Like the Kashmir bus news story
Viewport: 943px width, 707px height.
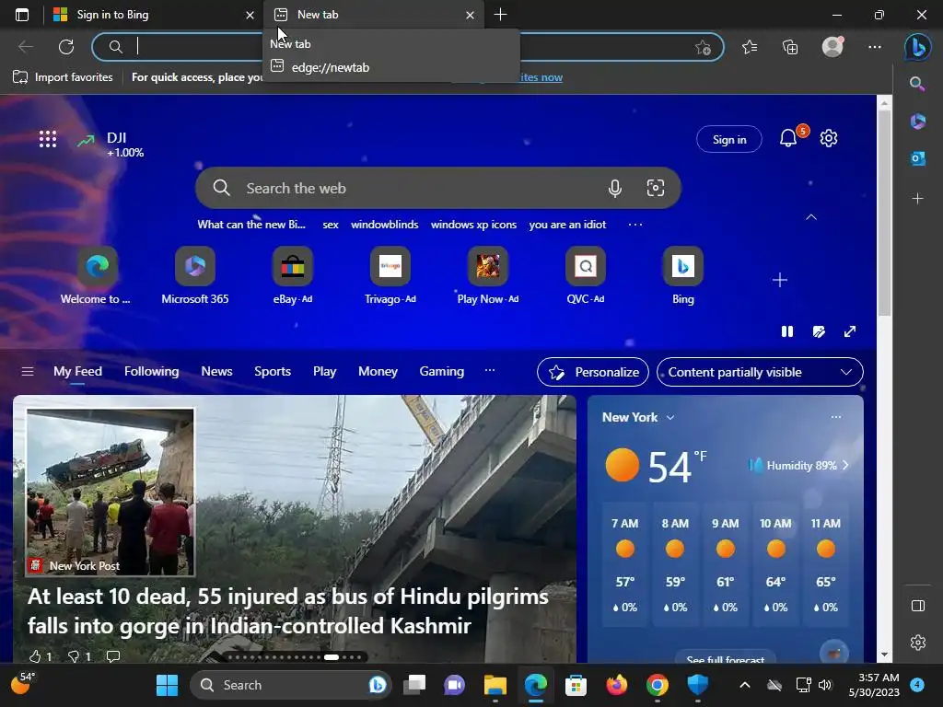(40, 656)
